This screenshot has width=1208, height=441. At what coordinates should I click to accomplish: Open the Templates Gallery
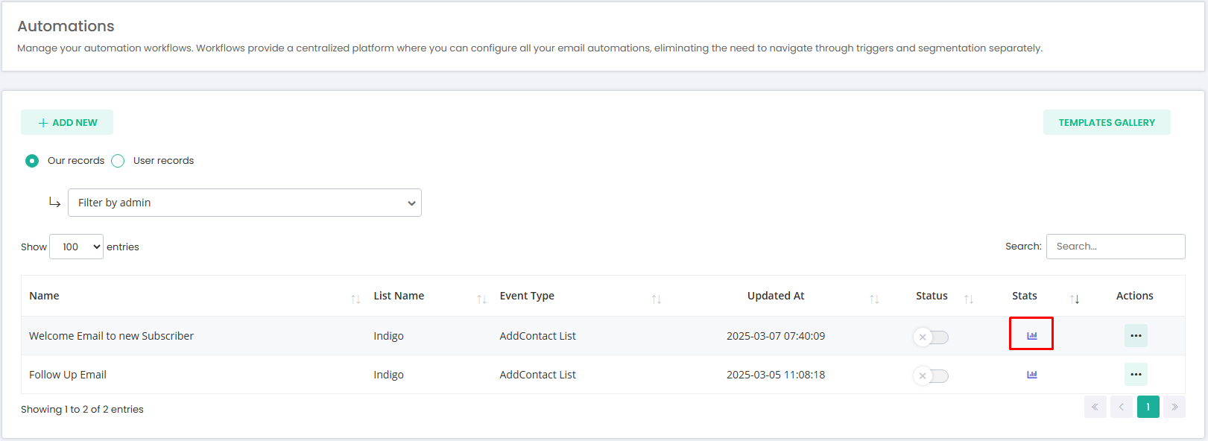click(1107, 122)
